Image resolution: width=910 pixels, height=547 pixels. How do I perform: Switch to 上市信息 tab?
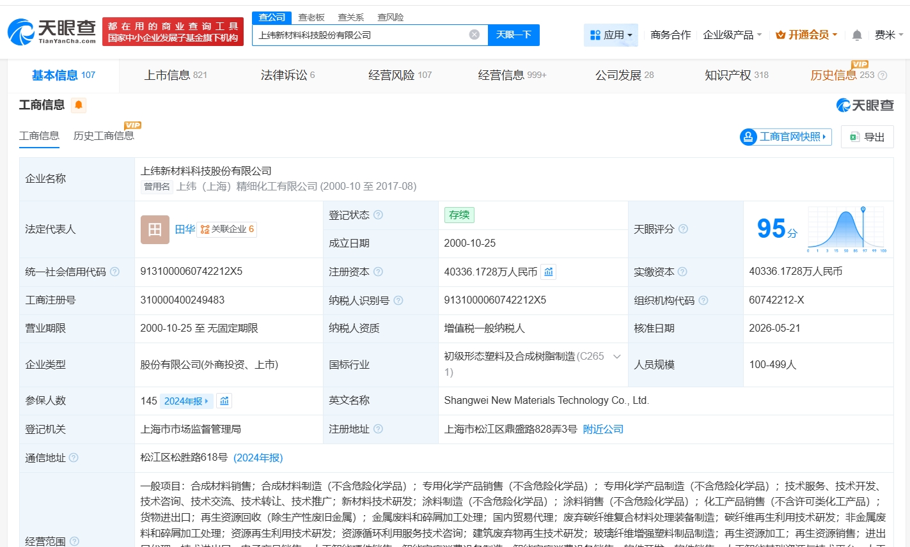176,75
